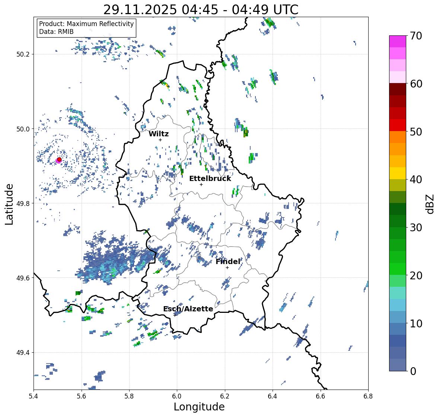The width and height of the screenshot is (439, 416).
Task: Click the 'Data: RMIB' text
Action: point(56,32)
